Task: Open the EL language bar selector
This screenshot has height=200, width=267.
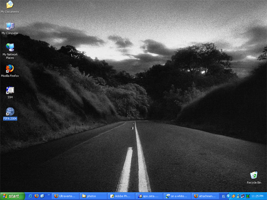Action: click(x=223, y=196)
